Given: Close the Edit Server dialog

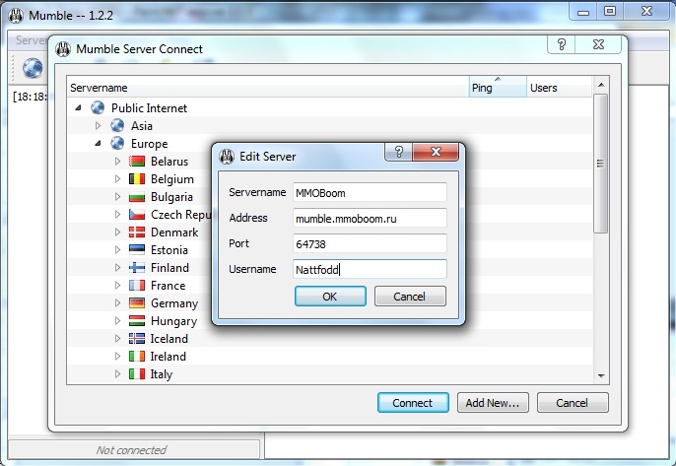Looking at the screenshot, I should (436, 152).
